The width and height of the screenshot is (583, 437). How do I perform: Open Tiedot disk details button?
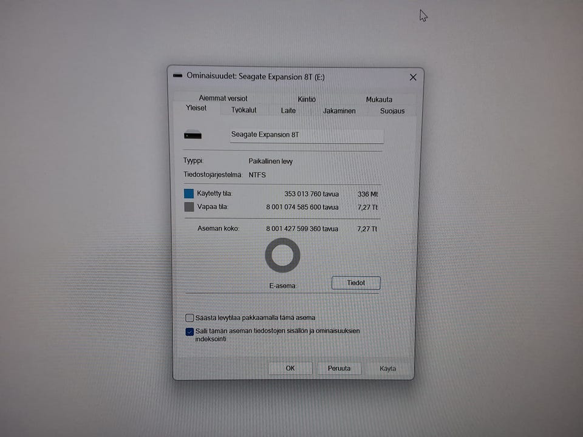[x=356, y=283]
